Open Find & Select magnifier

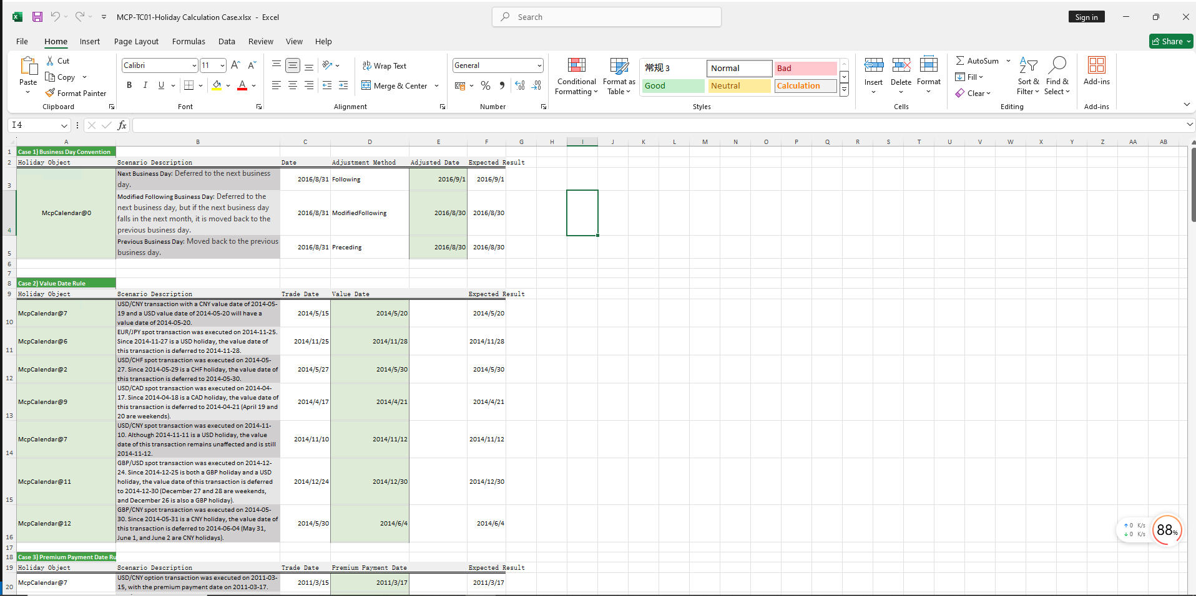(1057, 76)
